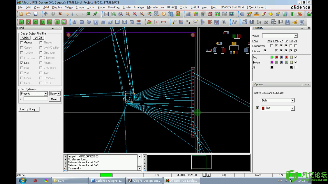Viewport: 328px width, 184px height.
Task: Tick the Pins checkbox
Action: pos(22,68)
